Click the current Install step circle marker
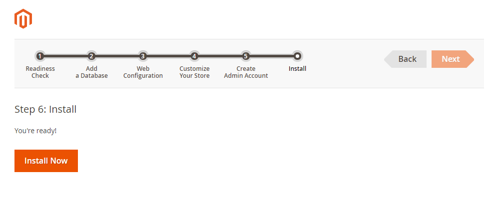This screenshot has height=206, width=493. 297,56
